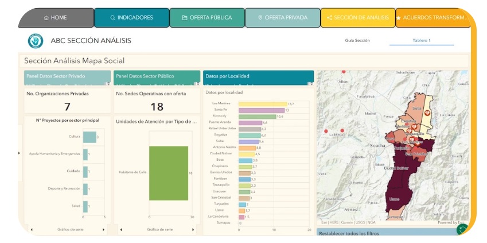The image size is (487, 243).
Task: Go to next chart in Unidades de Atención panel
Action: click(x=193, y=229)
